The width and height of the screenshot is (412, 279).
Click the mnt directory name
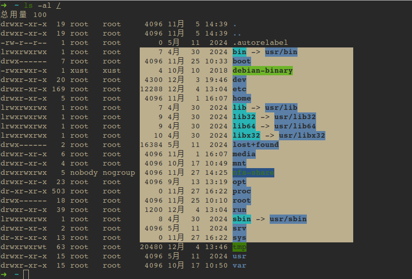click(x=239, y=163)
